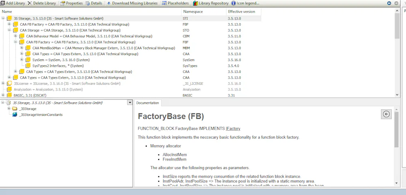Click the documentation back-arrow circle button
The width and height of the screenshot is (406, 195).
[x=386, y=114]
